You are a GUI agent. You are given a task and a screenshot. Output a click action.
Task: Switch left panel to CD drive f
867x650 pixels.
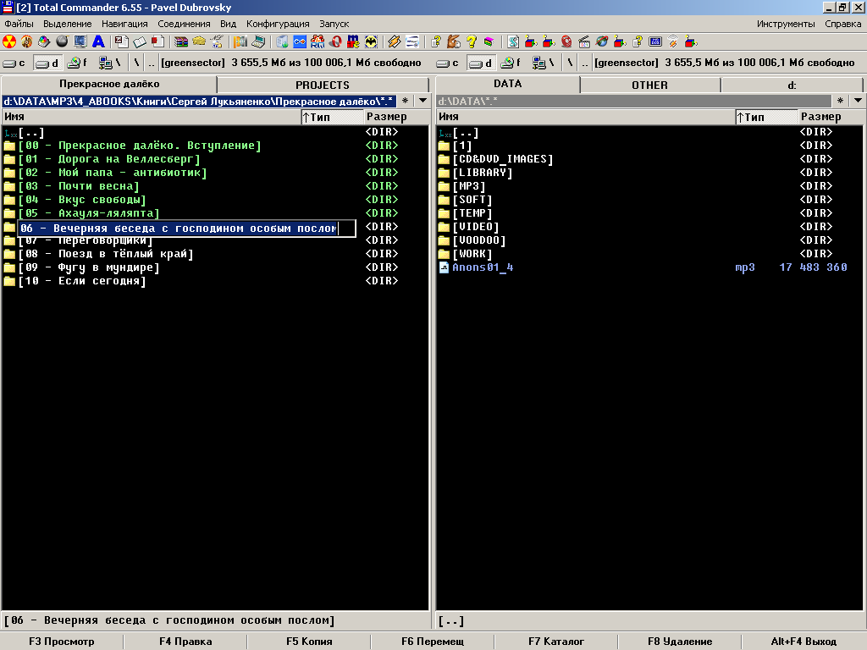78,63
